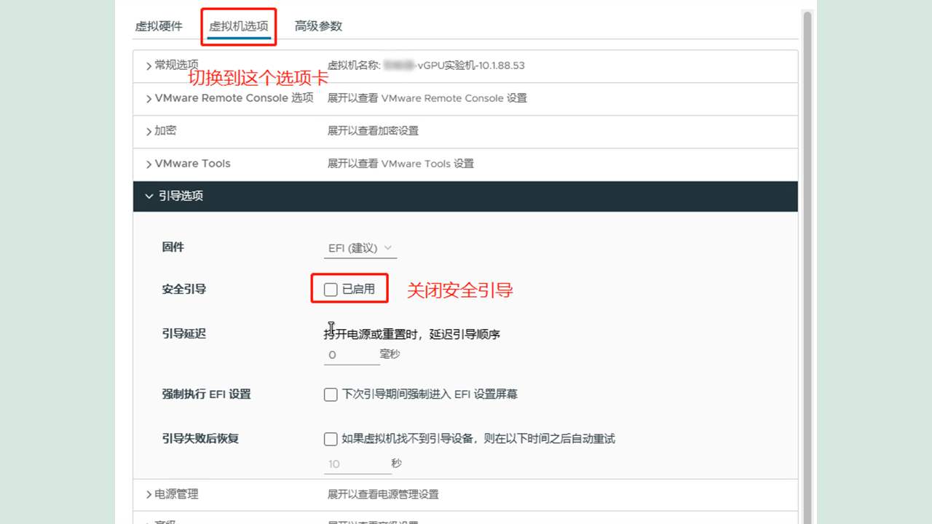Click the retry seconds input showing 10

357,464
